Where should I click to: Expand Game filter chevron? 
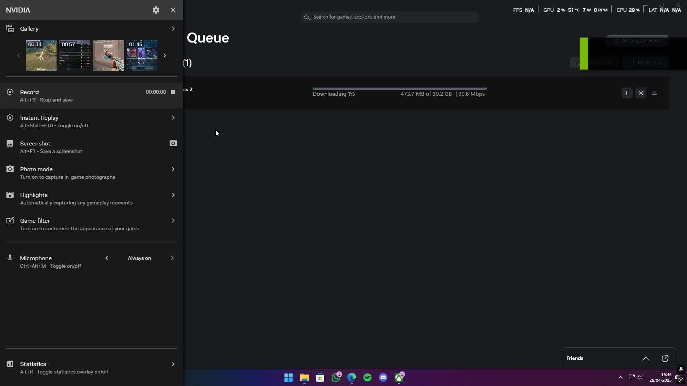coord(173,221)
